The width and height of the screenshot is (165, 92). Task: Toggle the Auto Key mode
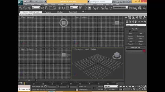[x=100, y=87]
